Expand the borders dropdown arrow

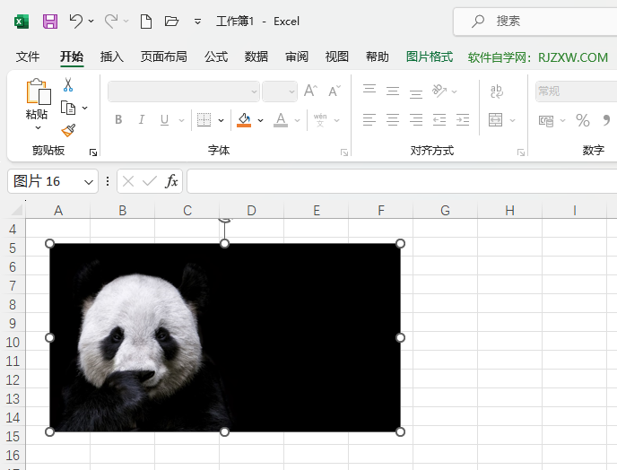pos(222,120)
